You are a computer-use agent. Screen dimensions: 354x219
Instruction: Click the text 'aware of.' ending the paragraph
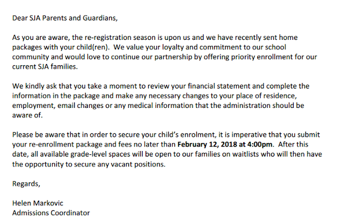point(27,115)
